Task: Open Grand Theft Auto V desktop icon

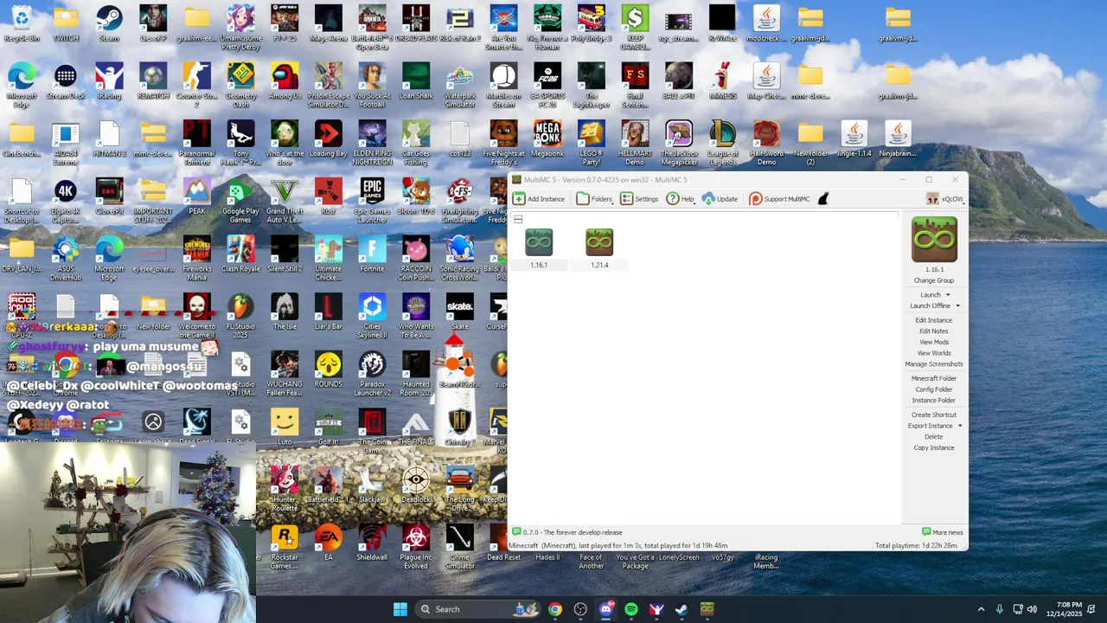Action: 285,200
